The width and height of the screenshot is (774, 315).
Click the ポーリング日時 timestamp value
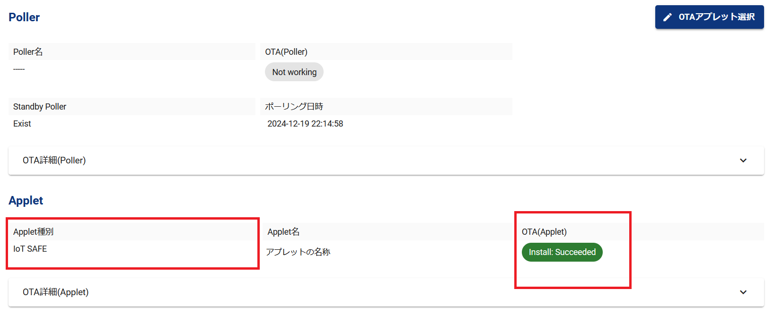(305, 123)
